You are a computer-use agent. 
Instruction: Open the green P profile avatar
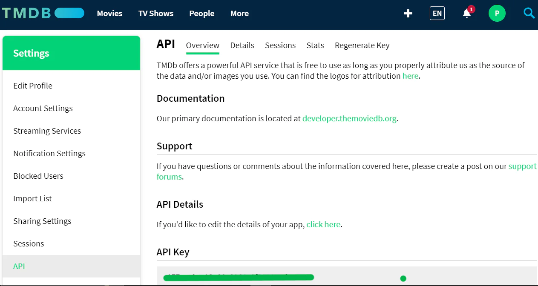point(497,13)
